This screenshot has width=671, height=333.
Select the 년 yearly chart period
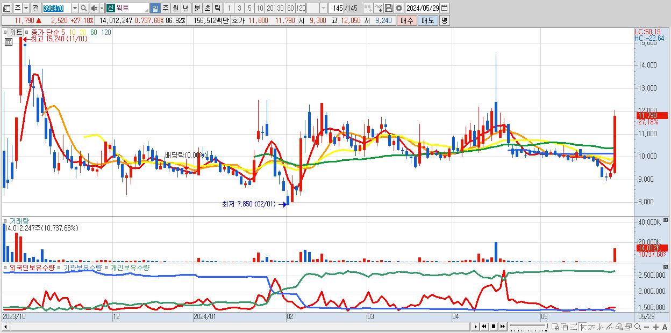[x=185, y=9]
